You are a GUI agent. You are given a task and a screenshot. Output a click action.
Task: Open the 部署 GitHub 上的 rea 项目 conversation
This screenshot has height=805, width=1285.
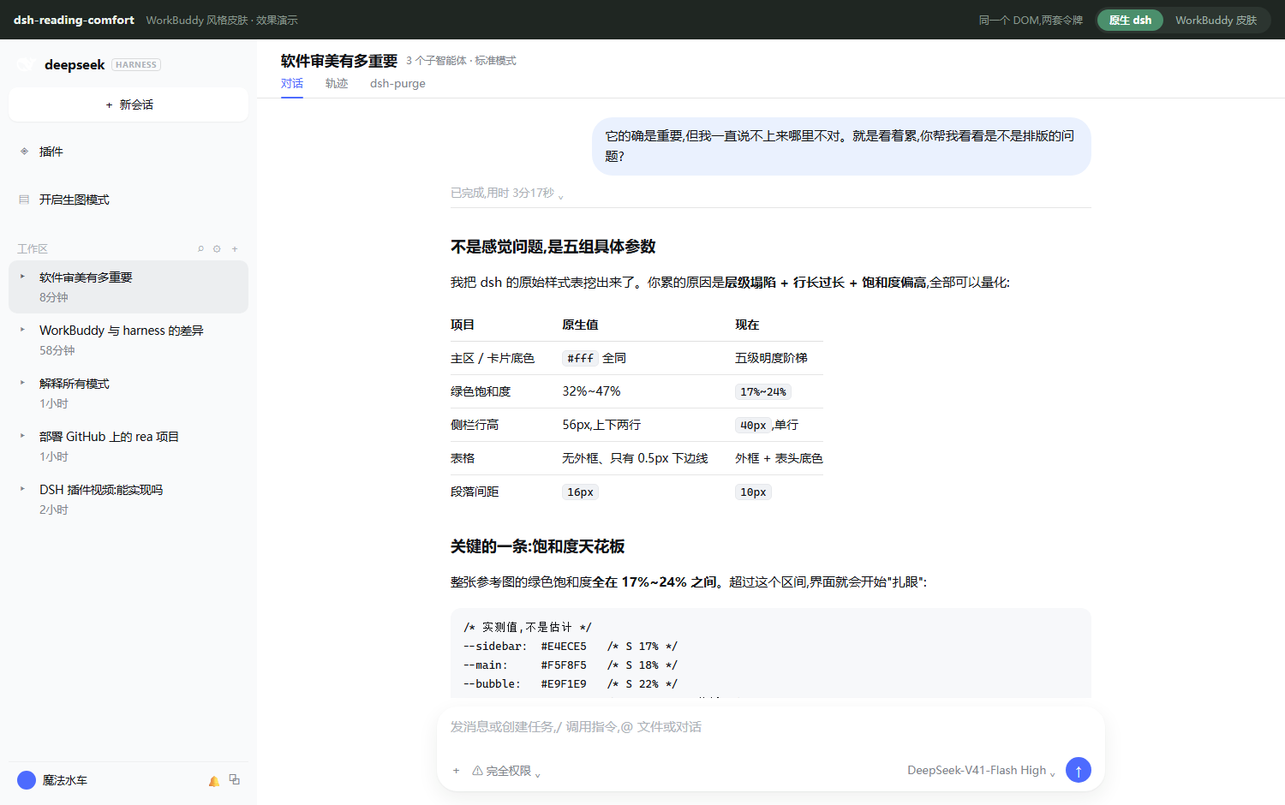click(128, 446)
